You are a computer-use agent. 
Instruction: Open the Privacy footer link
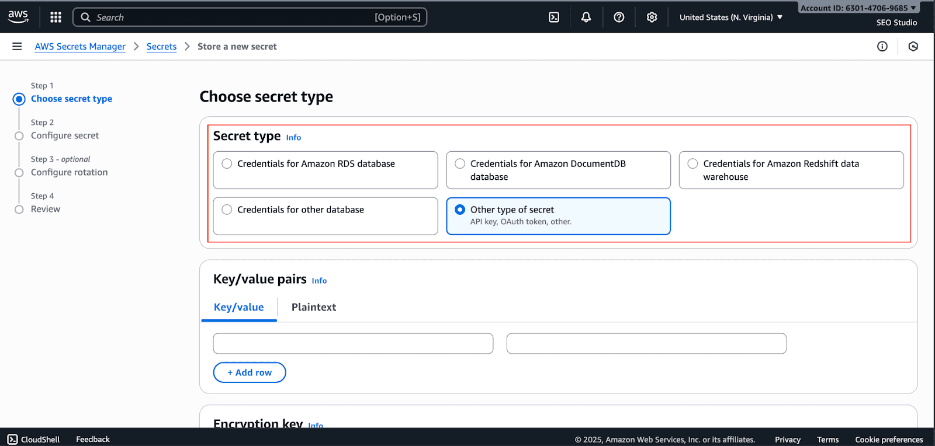click(788, 440)
